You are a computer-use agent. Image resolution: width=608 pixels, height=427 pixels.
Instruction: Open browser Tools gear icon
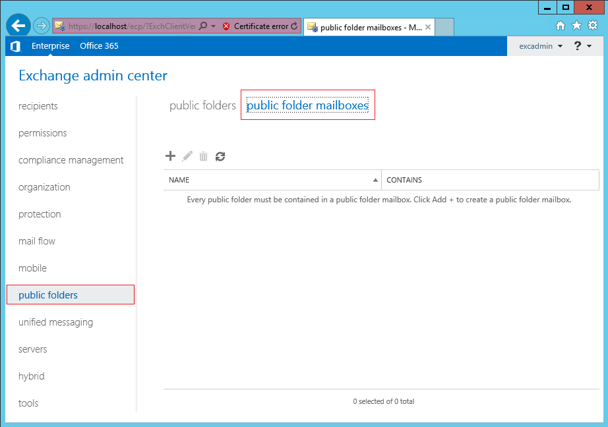(x=593, y=26)
